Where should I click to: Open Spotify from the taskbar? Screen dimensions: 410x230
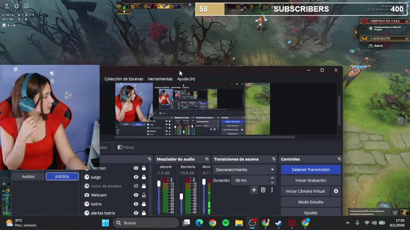226,223
